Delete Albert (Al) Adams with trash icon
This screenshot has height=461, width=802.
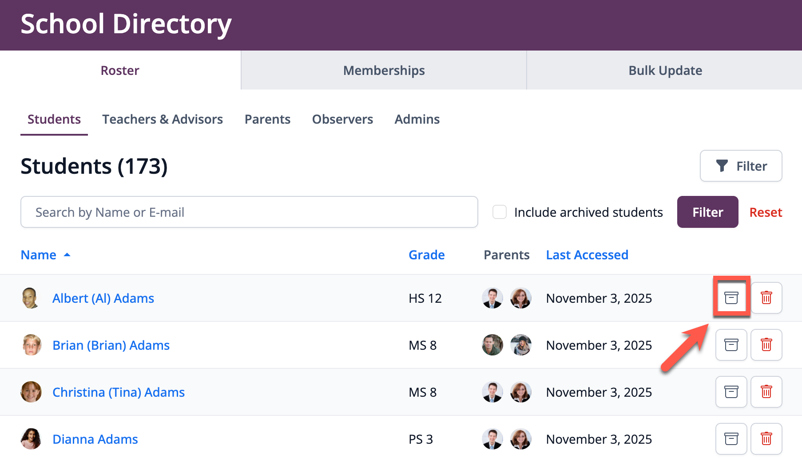(766, 298)
